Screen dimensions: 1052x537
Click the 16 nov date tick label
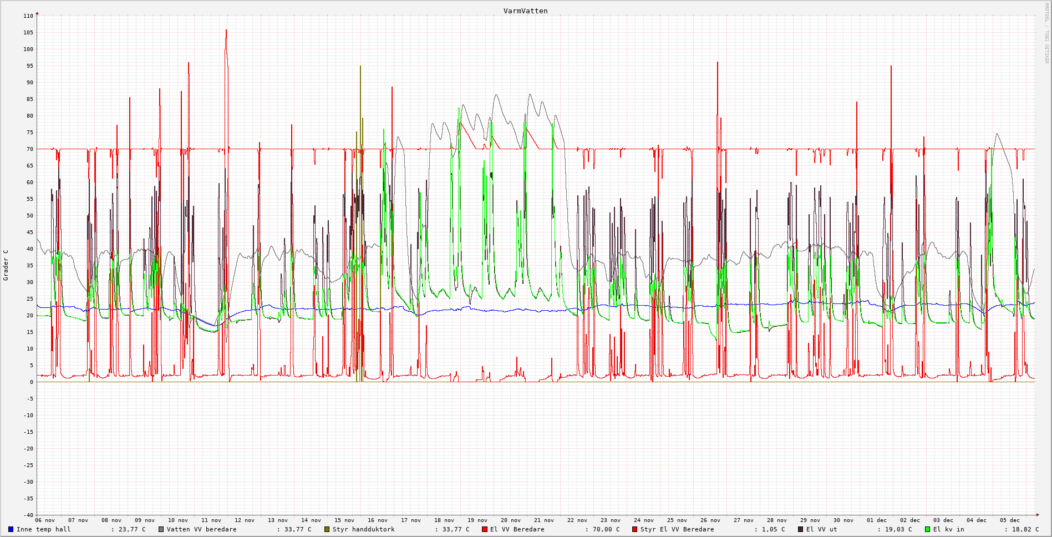tap(378, 520)
